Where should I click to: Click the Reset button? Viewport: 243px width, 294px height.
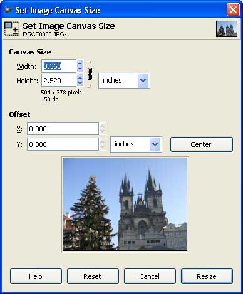tap(93, 276)
